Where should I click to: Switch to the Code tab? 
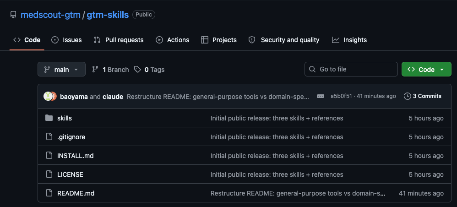point(27,40)
